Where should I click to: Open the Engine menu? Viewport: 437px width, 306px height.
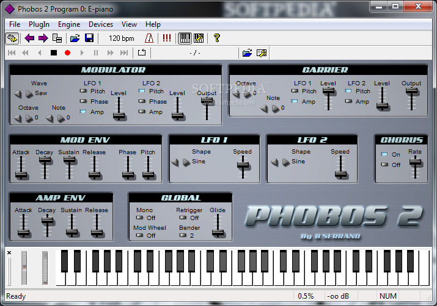(69, 24)
